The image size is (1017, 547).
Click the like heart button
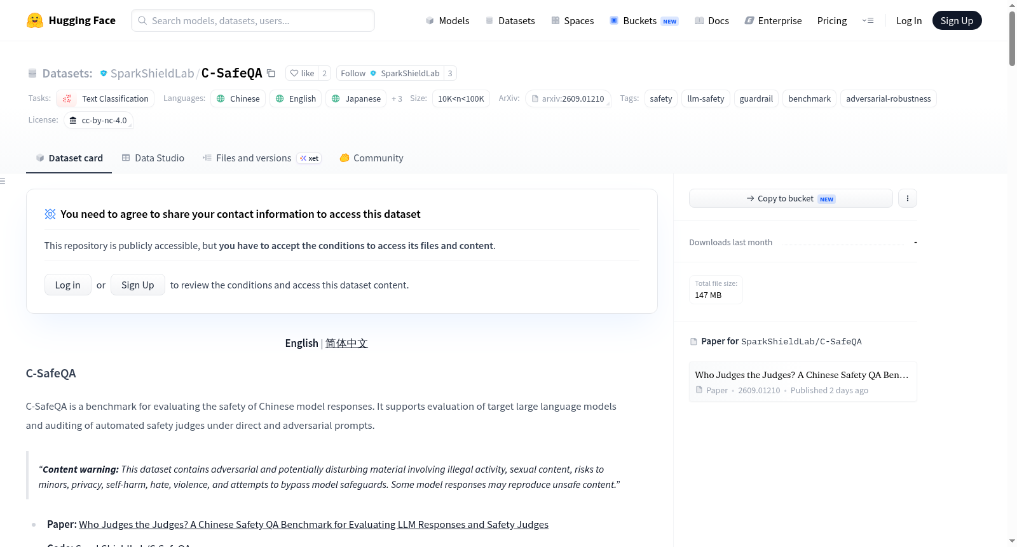(302, 73)
